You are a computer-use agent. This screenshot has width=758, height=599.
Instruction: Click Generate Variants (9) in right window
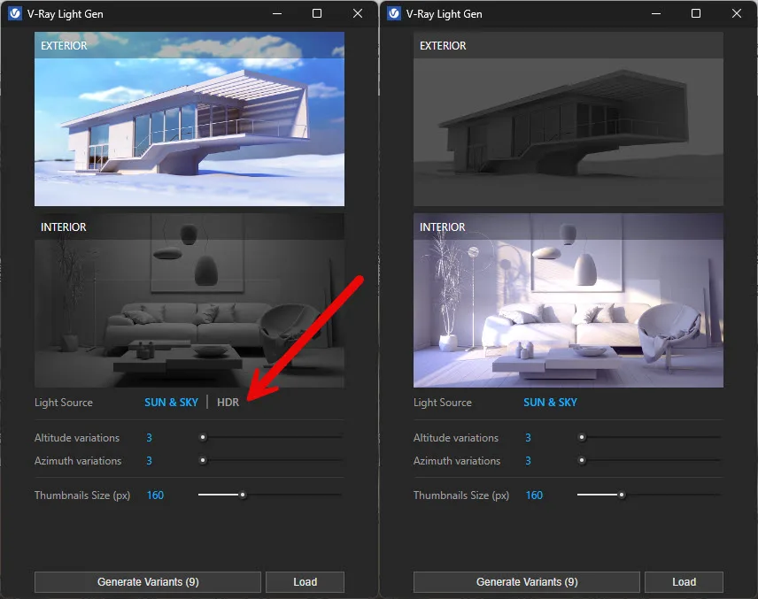(526, 581)
